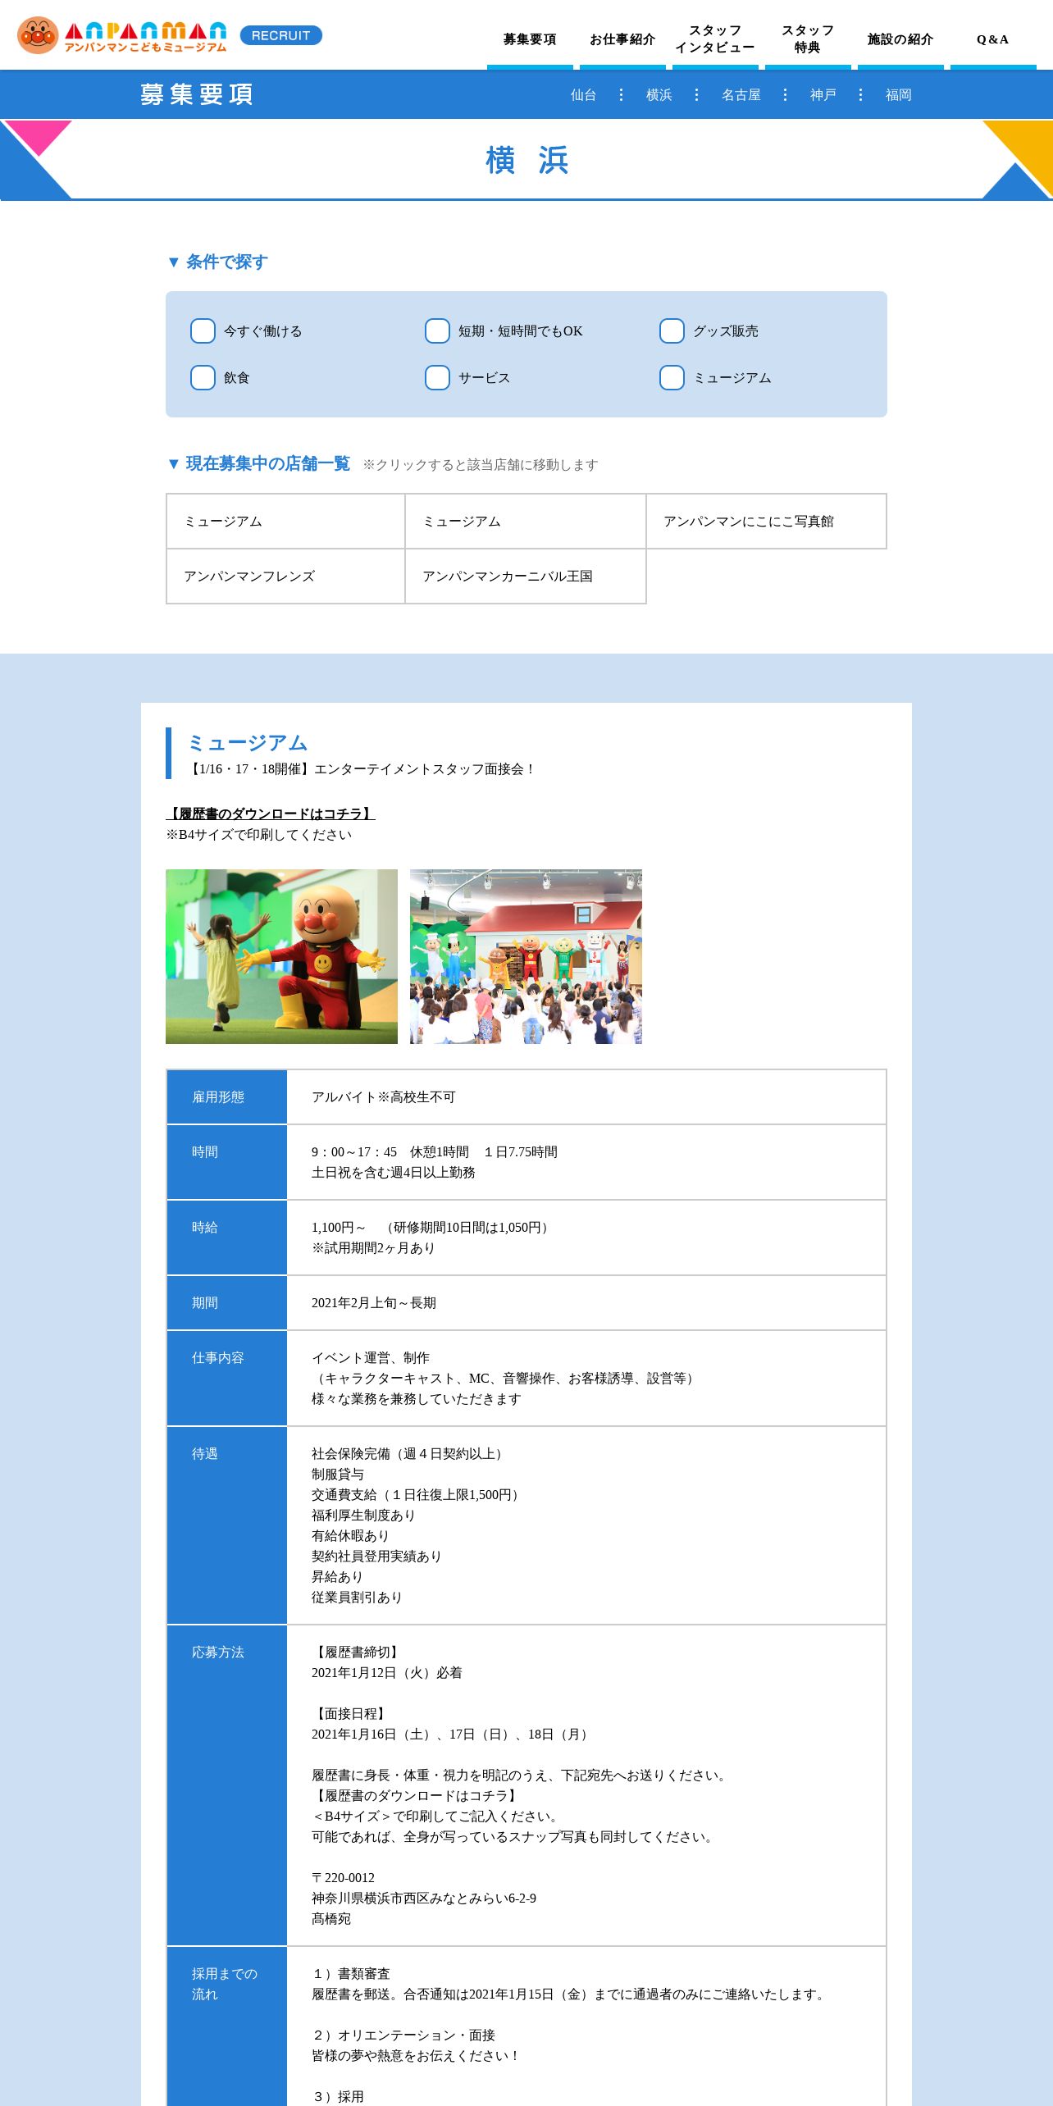This screenshot has width=1053, height=2106.
Task: Click the 仕事内容 row label
Action: [x=227, y=1379]
